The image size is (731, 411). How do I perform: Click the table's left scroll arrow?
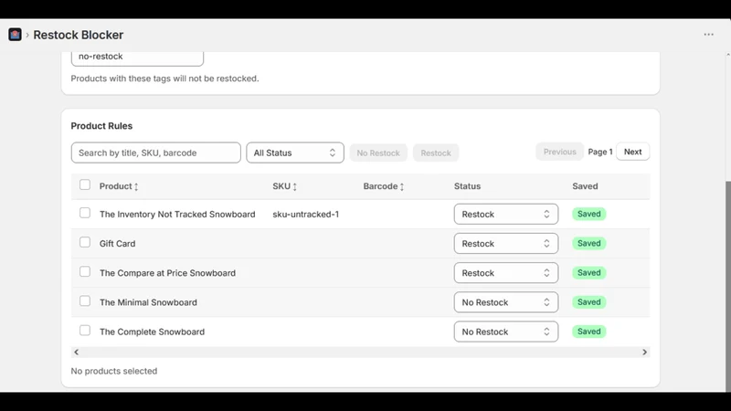(77, 353)
